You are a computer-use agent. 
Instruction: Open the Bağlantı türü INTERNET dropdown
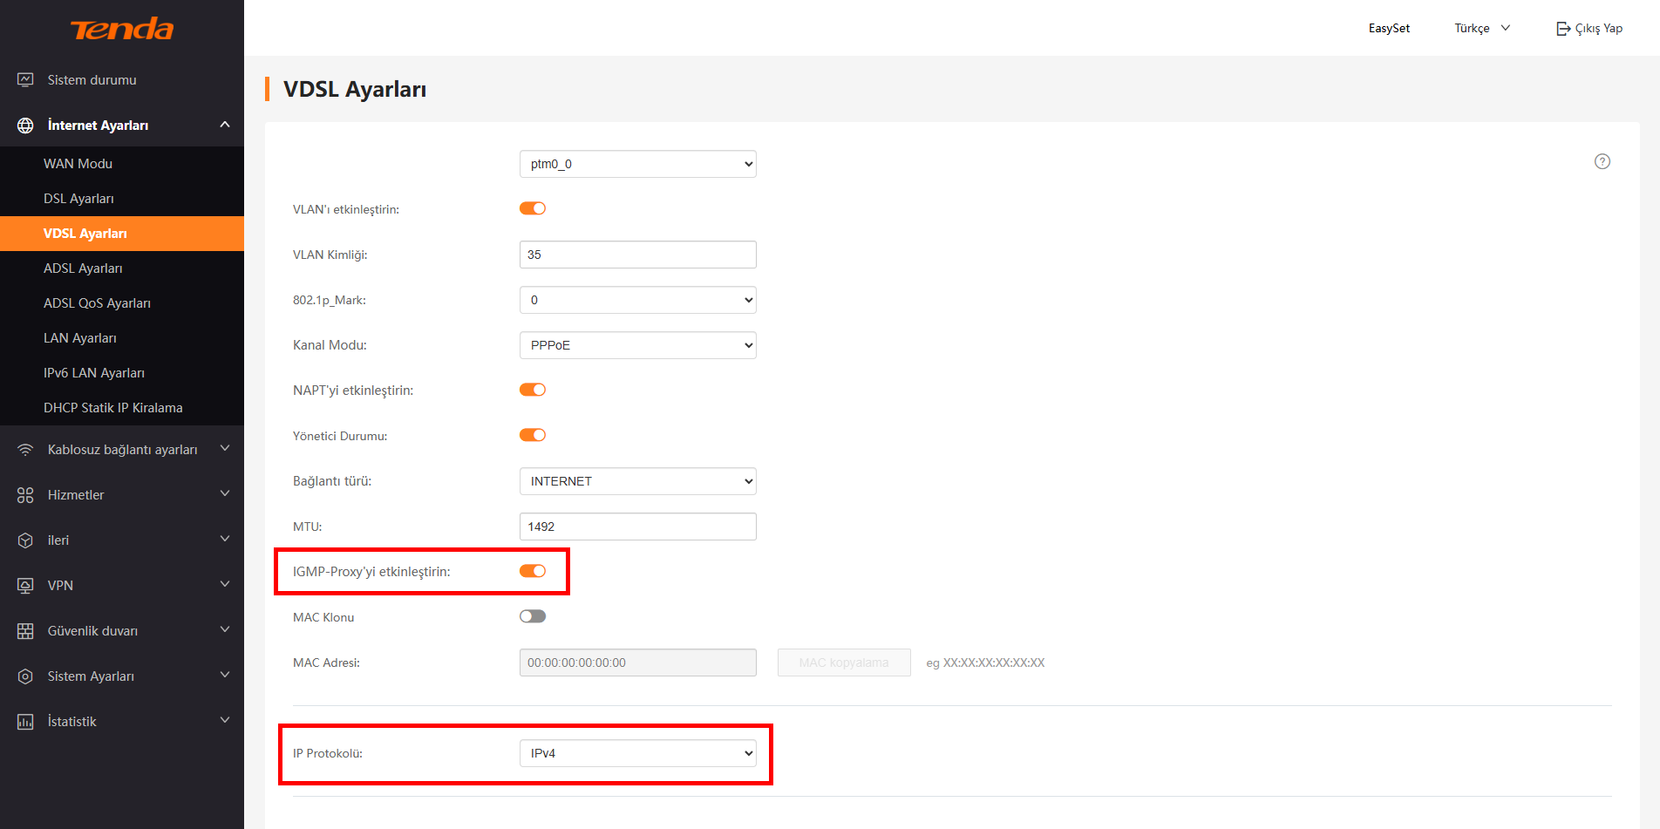(x=638, y=481)
